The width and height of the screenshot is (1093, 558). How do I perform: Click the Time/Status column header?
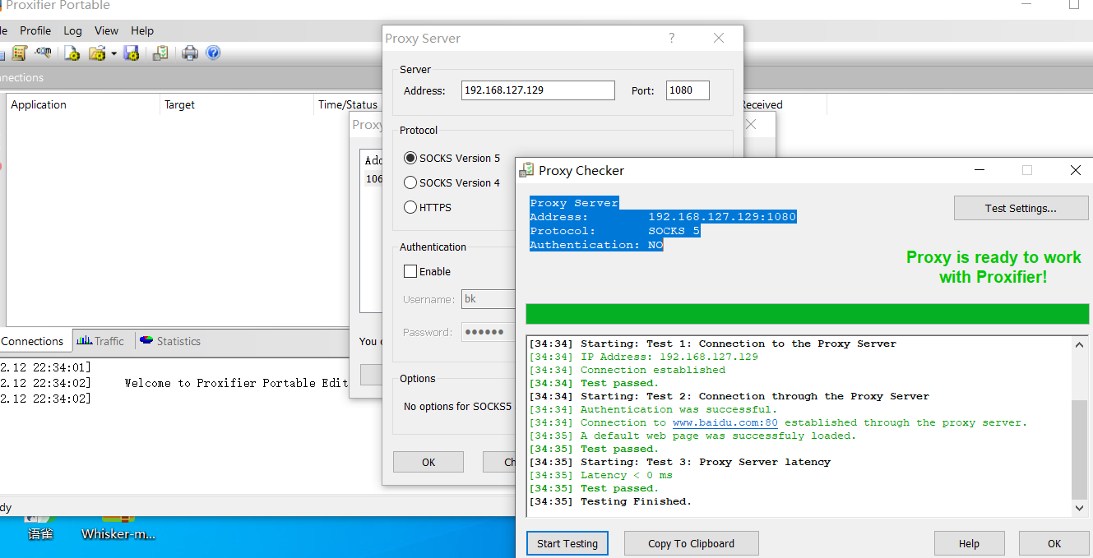(348, 104)
